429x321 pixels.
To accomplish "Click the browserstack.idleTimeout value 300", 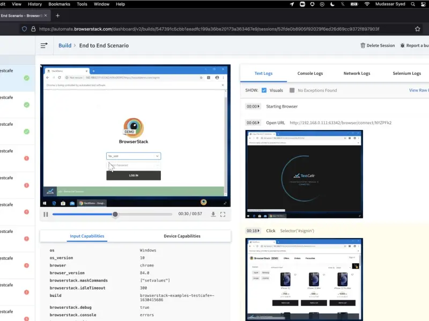I will pyautogui.click(x=143, y=288).
